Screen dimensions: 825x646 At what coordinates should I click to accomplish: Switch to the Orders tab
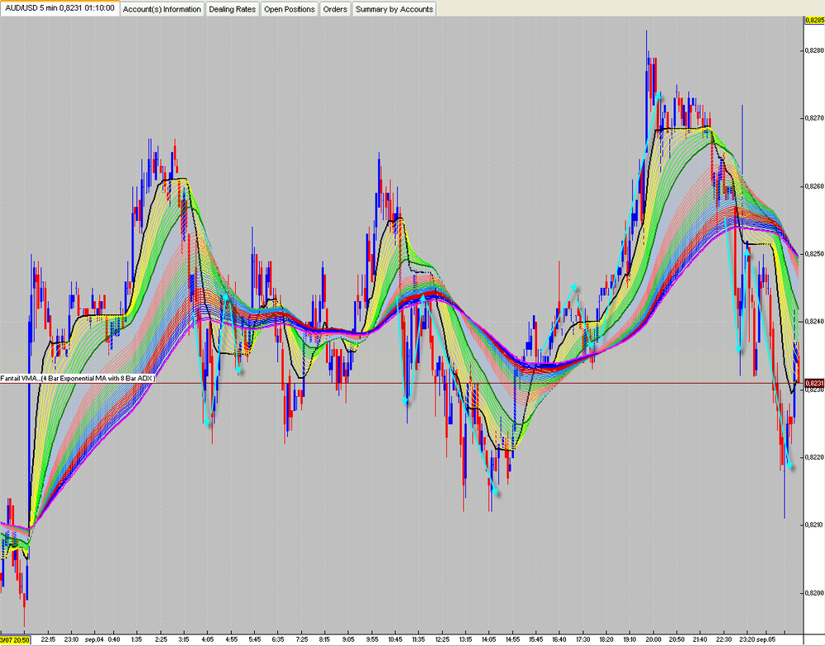pos(335,9)
